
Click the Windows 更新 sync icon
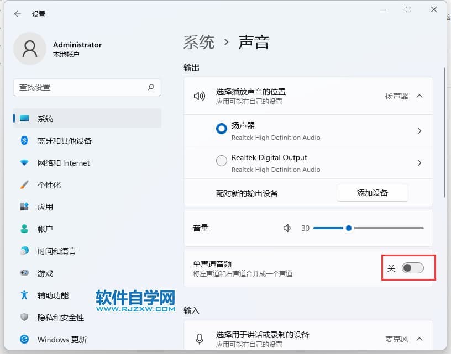(x=24, y=339)
